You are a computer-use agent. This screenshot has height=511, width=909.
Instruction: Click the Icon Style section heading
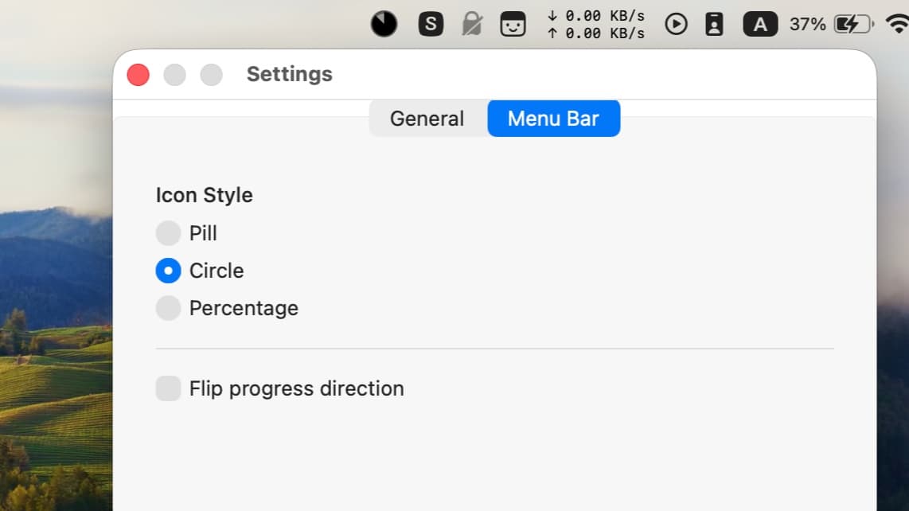pyautogui.click(x=204, y=195)
